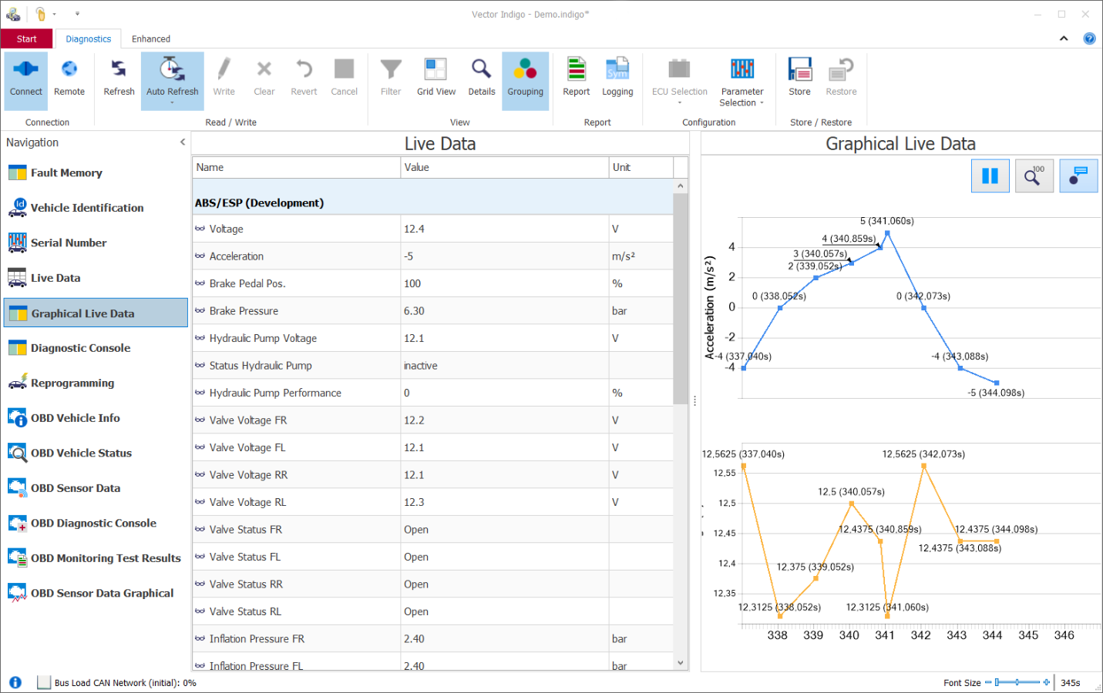Image resolution: width=1103 pixels, height=693 pixels.
Task: Select Graphical Live Data in Navigation
Action: 96,313
